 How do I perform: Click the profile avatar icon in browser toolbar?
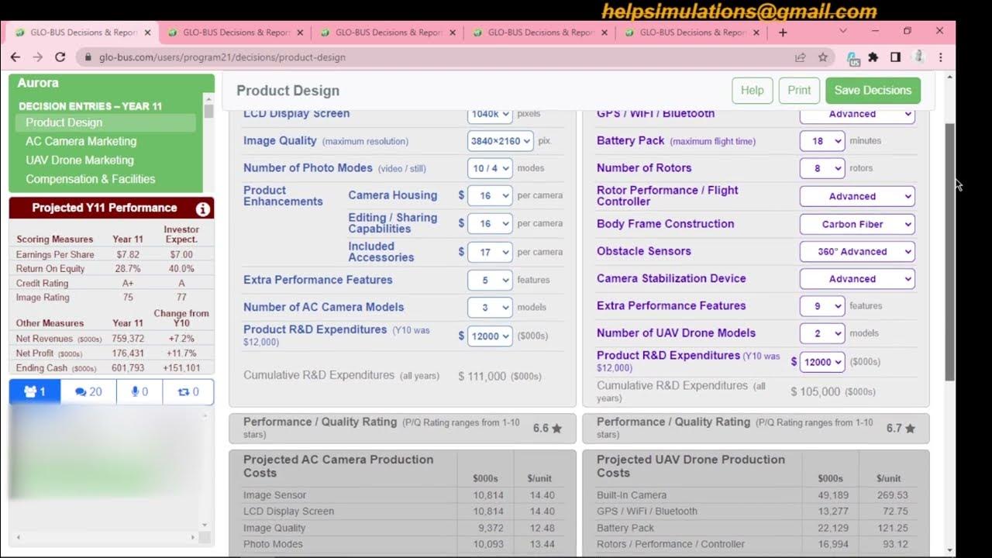pos(918,57)
